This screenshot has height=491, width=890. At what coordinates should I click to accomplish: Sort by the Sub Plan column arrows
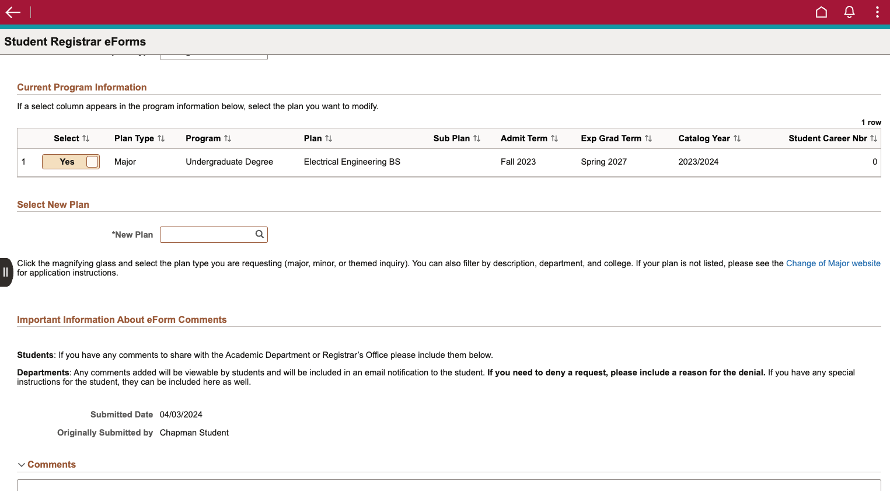477,138
